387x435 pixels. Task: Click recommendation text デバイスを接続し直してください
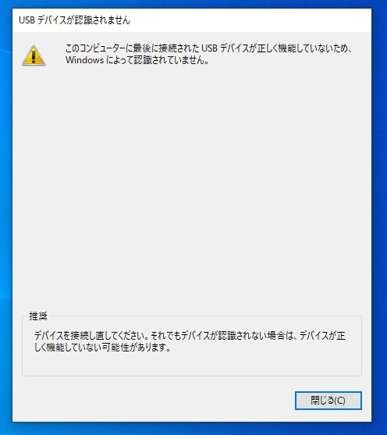(x=91, y=336)
